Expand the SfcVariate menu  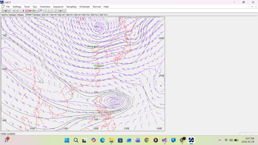point(85,7)
